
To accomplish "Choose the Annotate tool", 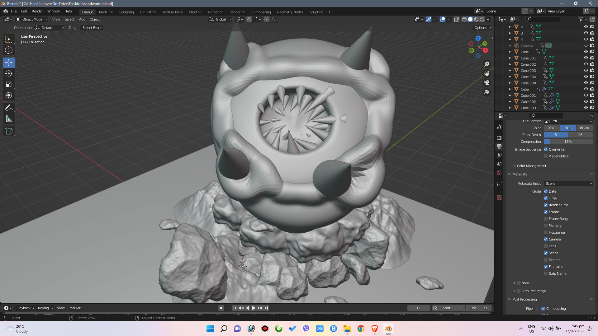I will point(9,108).
